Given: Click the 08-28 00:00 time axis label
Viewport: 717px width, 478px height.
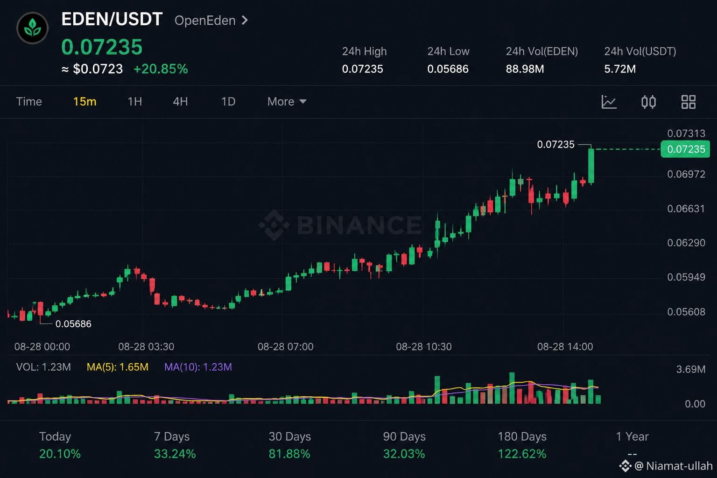Looking at the screenshot, I should (x=42, y=347).
